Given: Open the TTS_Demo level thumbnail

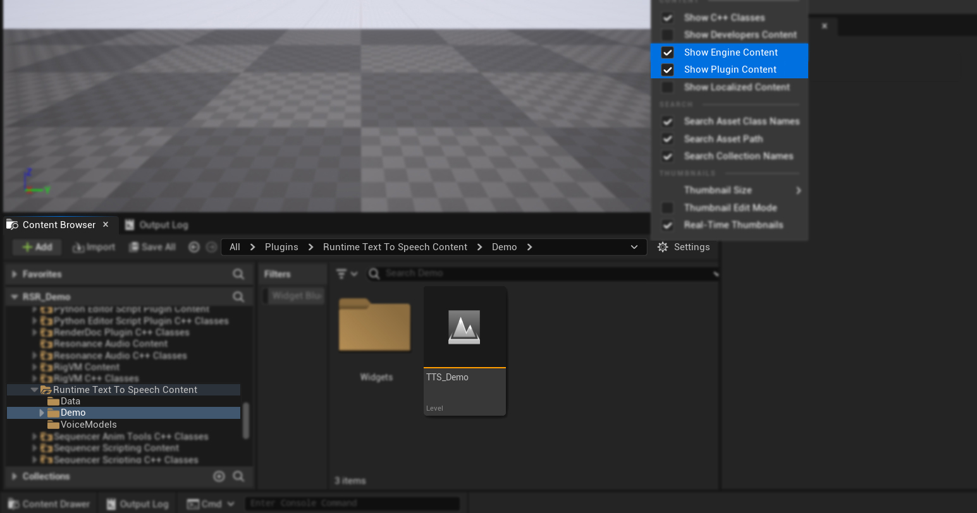Looking at the screenshot, I should coord(465,351).
